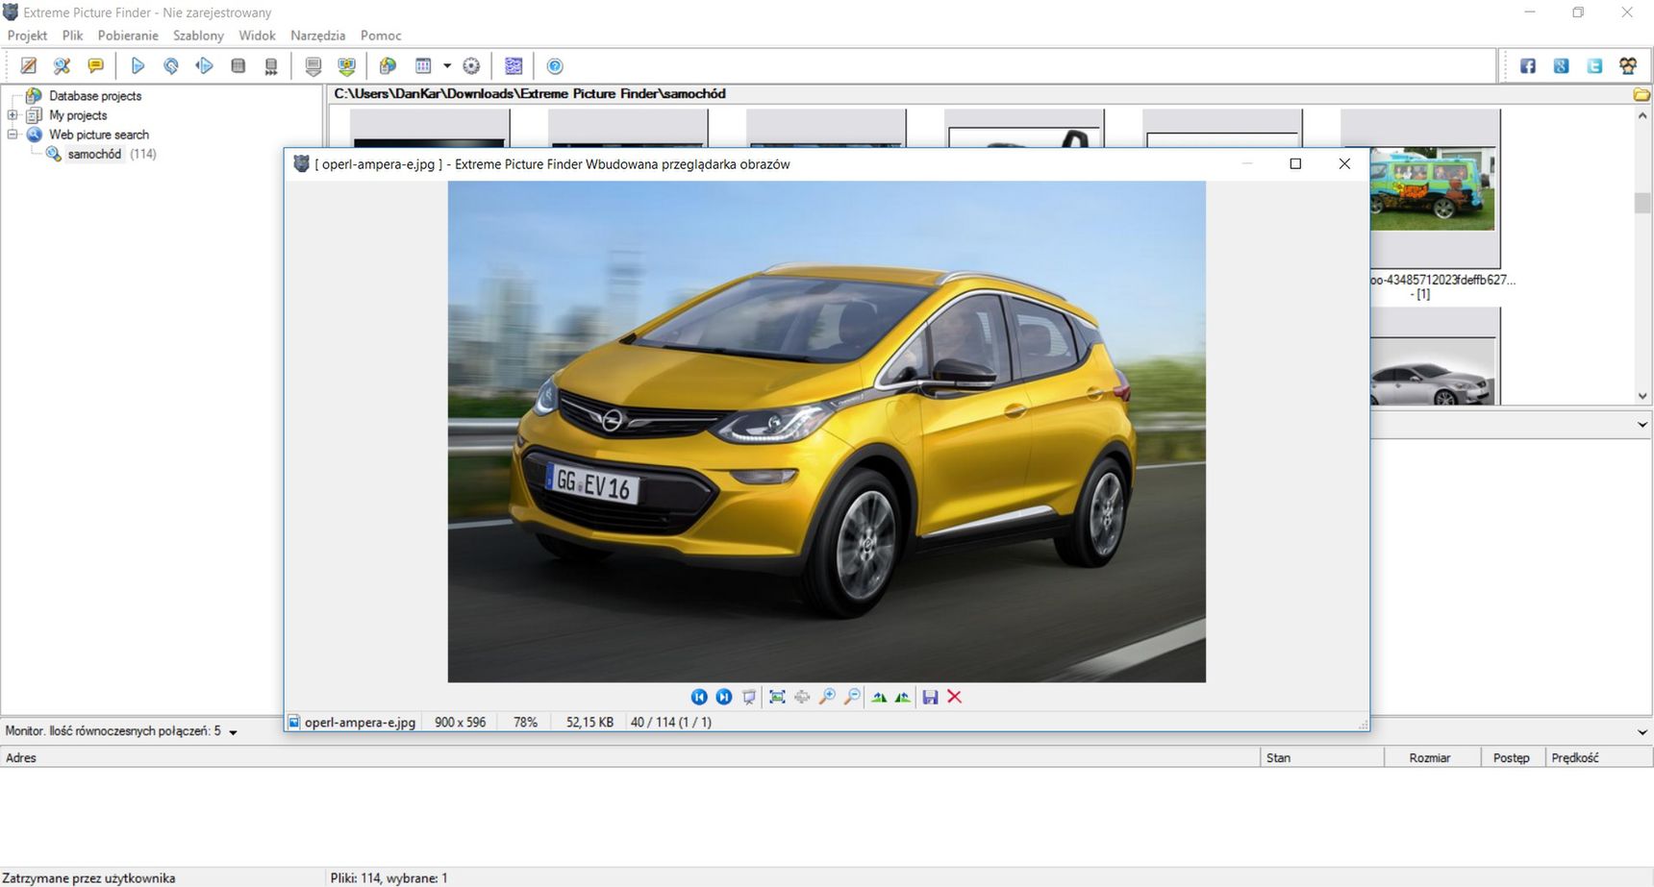Open the Pobieranie menu
1654x887 pixels.
point(128,36)
